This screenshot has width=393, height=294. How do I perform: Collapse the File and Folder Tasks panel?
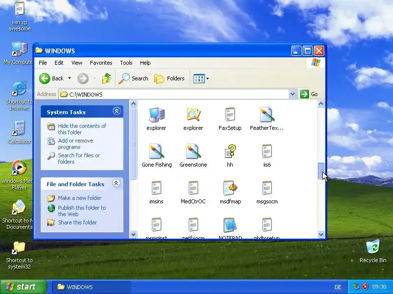pos(116,183)
